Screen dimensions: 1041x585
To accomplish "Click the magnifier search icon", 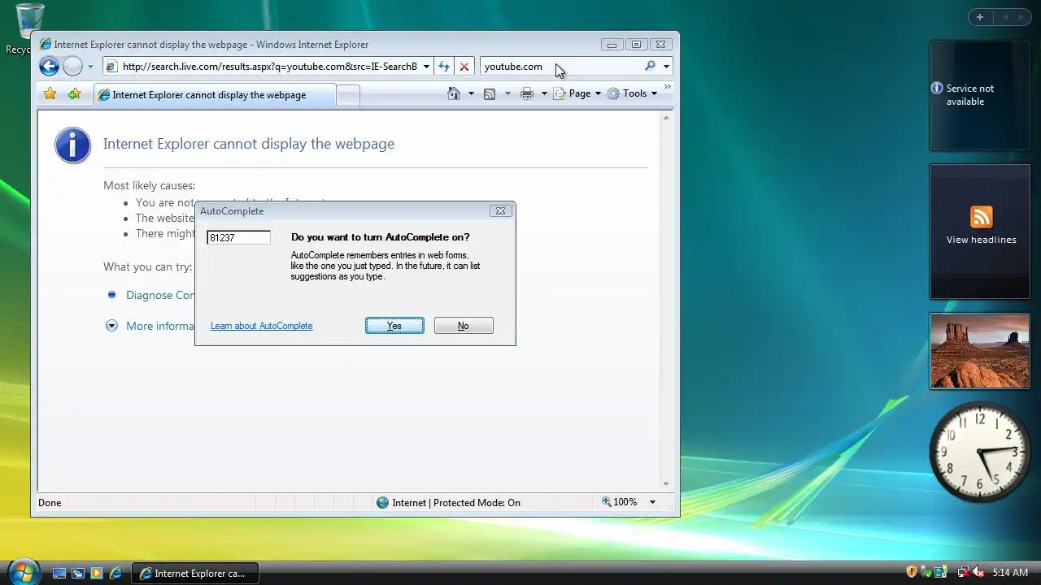I will 650,67.
